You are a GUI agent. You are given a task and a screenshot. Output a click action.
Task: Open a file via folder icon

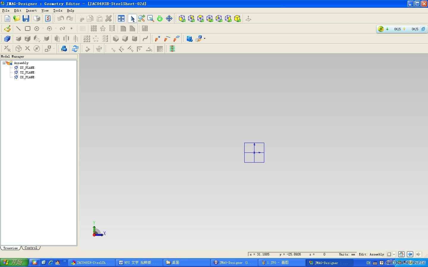coord(17,19)
